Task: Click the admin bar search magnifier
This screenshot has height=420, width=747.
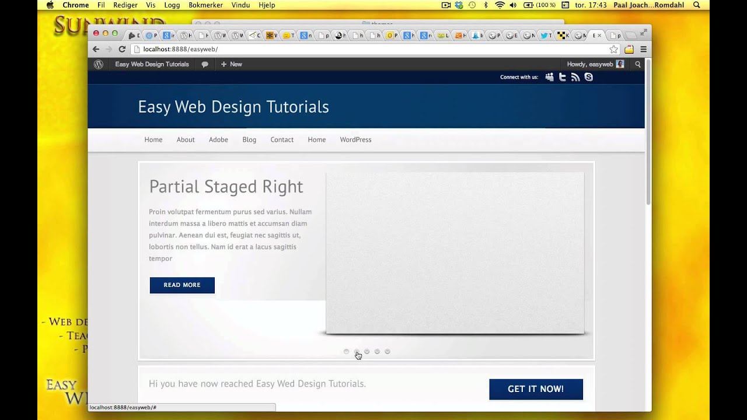Action: (638, 64)
